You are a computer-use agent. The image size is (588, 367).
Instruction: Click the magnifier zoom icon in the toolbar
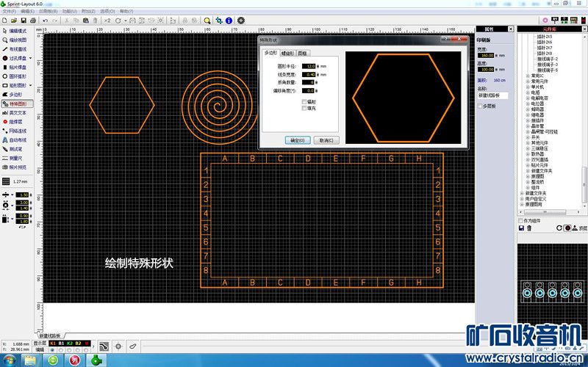[207, 20]
